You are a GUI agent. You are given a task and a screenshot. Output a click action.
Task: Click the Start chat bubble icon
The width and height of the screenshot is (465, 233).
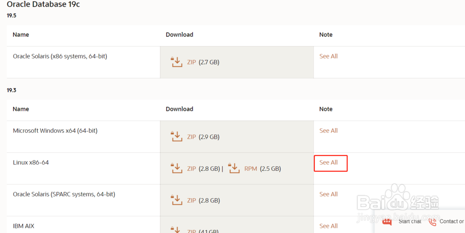(x=387, y=222)
